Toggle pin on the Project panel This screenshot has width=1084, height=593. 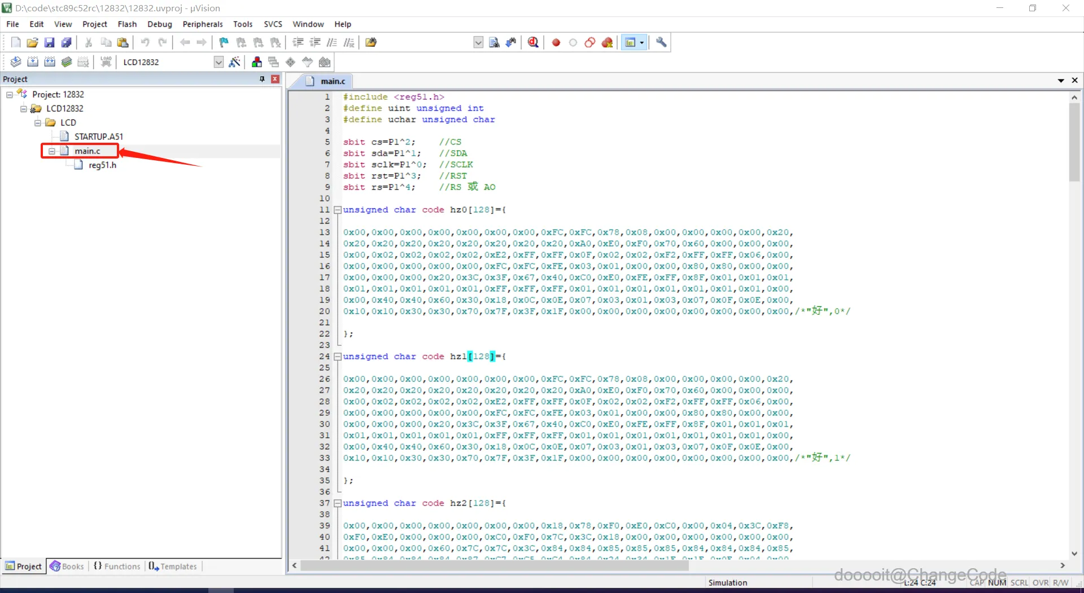(x=262, y=79)
